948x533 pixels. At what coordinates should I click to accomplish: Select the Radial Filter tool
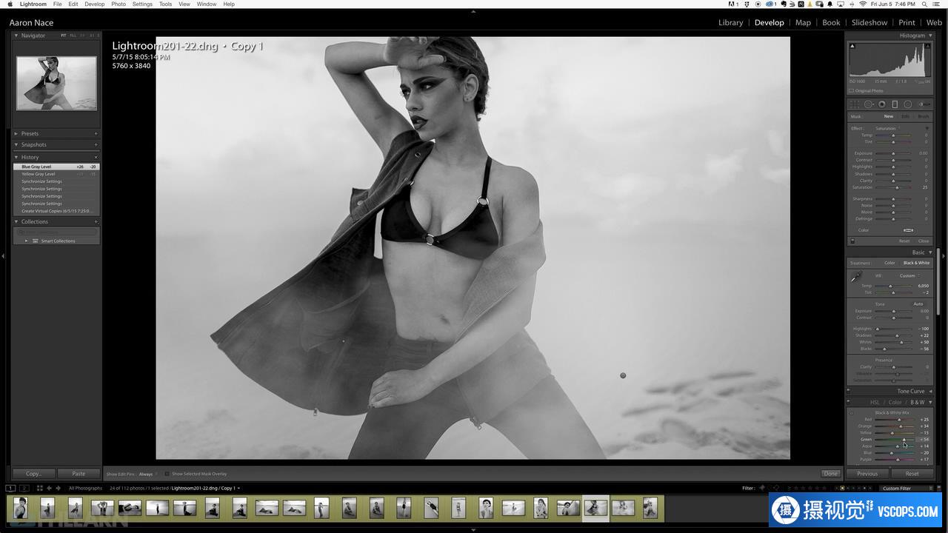(907, 104)
